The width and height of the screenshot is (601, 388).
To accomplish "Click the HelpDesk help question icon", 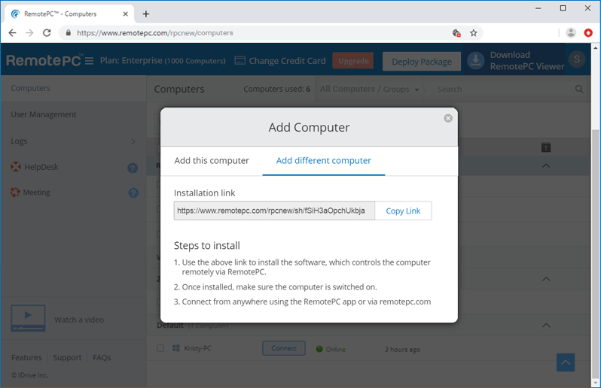I will point(133,168).
